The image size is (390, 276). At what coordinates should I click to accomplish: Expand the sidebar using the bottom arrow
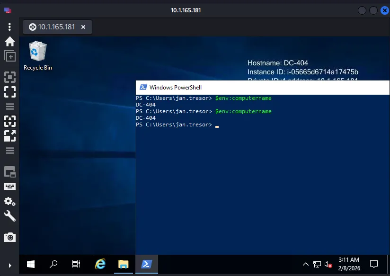9,266
